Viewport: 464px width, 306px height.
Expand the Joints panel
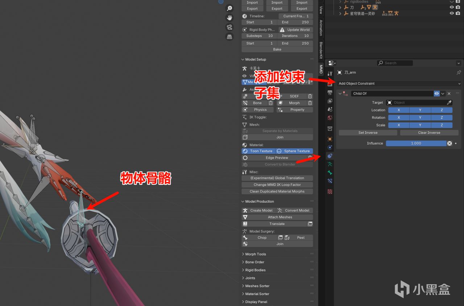(x=243, y=278)
